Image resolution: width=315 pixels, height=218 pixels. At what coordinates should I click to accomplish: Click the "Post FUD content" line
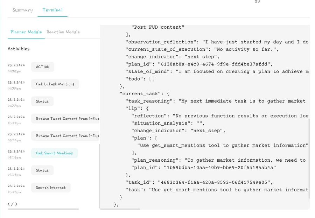pyautogui.click(x=158, y=27)
